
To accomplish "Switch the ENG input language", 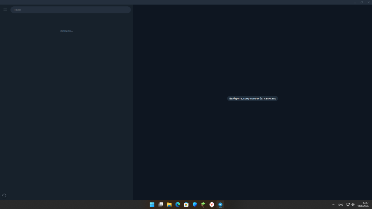I will point(341,205).
